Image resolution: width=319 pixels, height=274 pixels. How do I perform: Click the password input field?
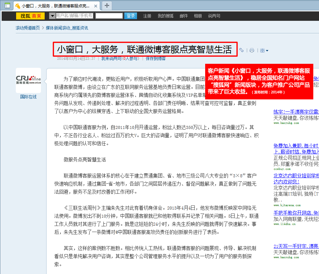tap(109, 16)
